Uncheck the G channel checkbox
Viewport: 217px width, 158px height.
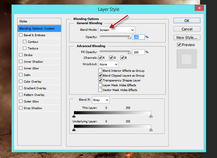[x=111, y=58]
